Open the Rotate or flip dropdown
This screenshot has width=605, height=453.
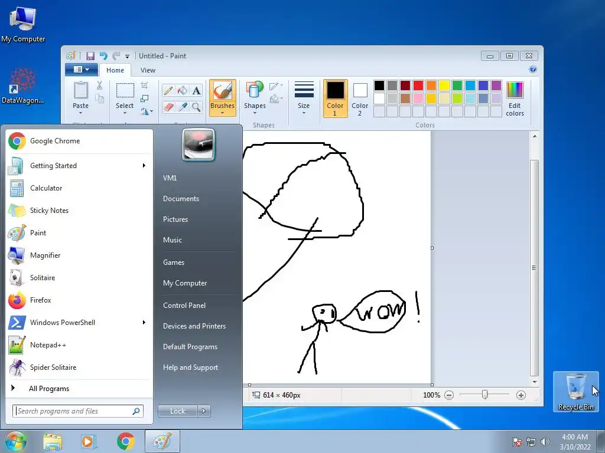pos(147,111)
